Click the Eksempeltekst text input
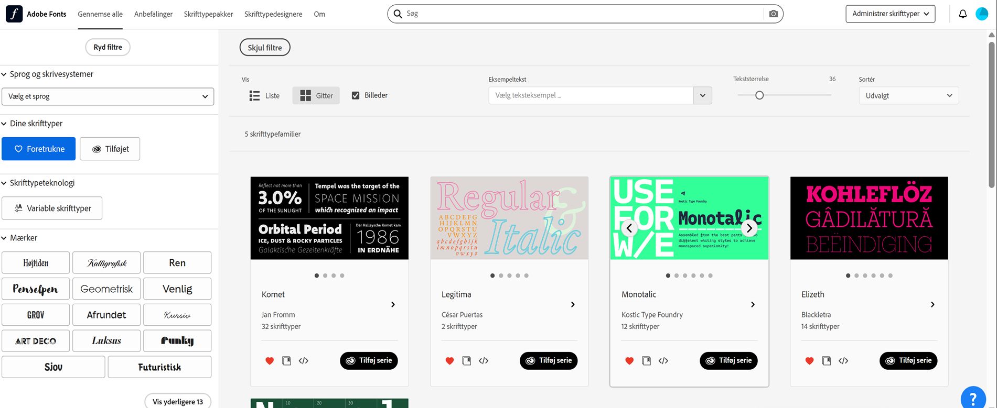997x408 pixels. (x=591, y=96)
